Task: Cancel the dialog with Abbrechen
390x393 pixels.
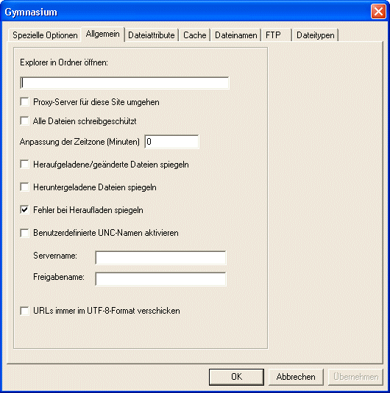Action: click(296, 377)
